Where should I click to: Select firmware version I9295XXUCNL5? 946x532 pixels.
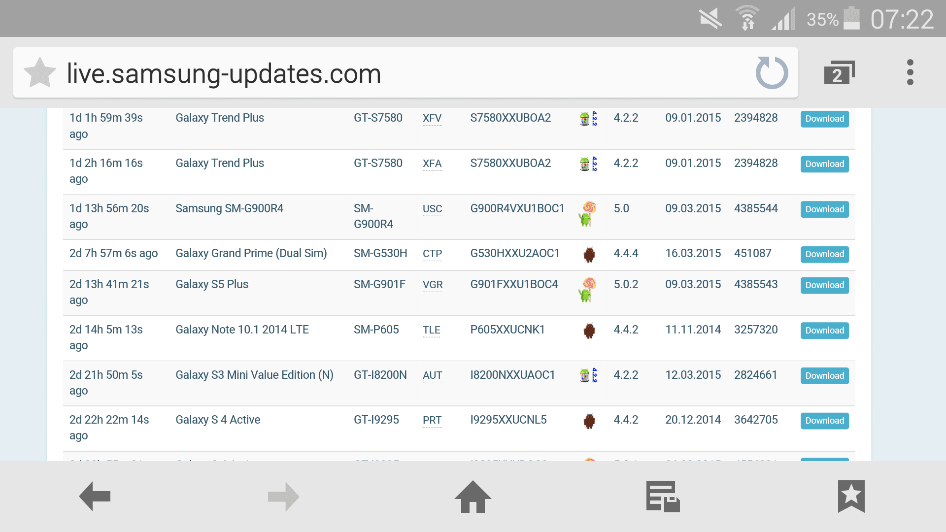[508, 420]
